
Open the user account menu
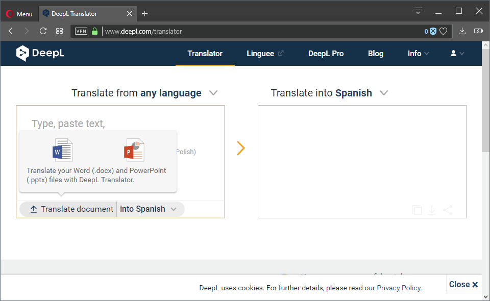click(457, 54)
